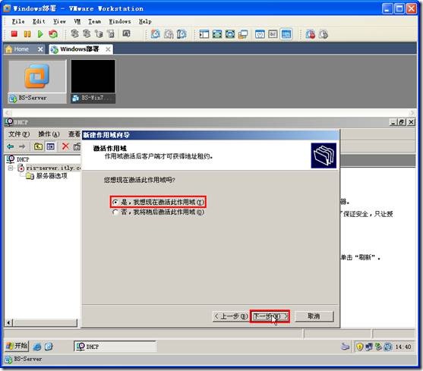Screen dimensions: 423x371
Task: Minimize the DHCP console child window
Action: [x=393, y=122]
